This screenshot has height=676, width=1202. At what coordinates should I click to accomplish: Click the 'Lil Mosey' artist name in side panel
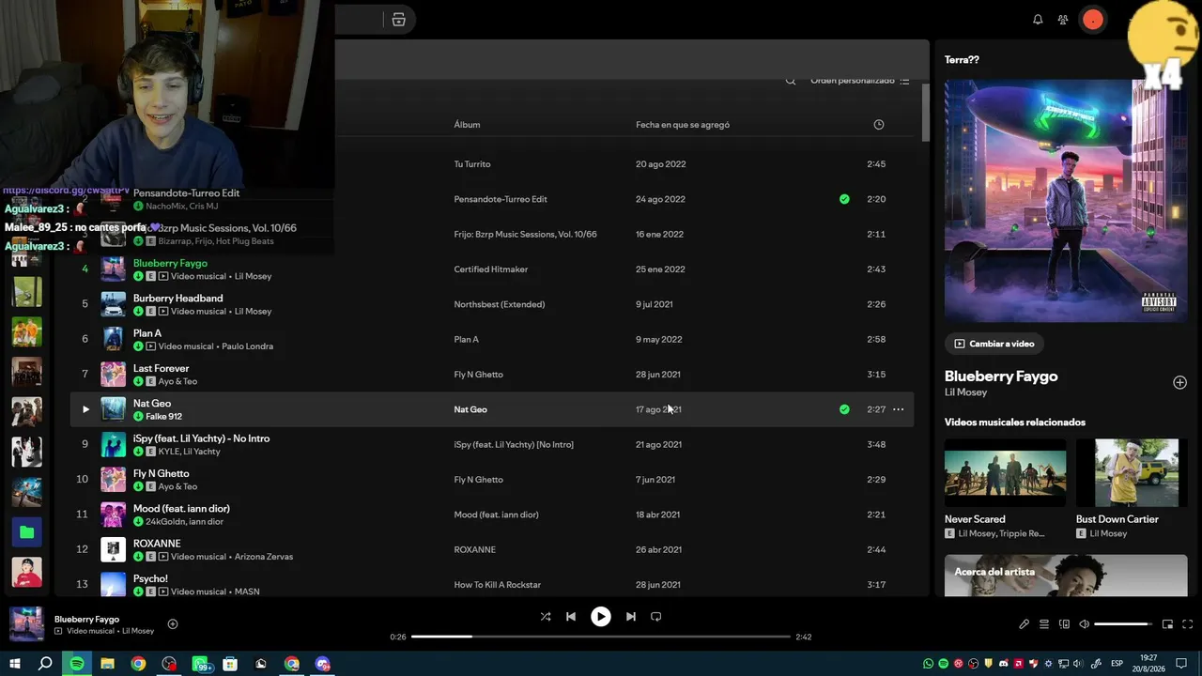[x=965, y=392]
